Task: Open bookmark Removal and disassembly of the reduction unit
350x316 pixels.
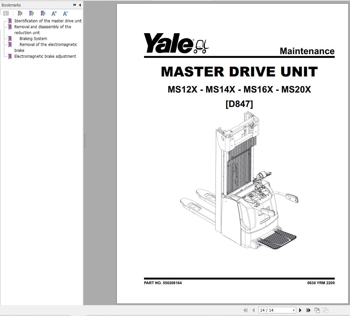Action: click(x=43, y=30)
